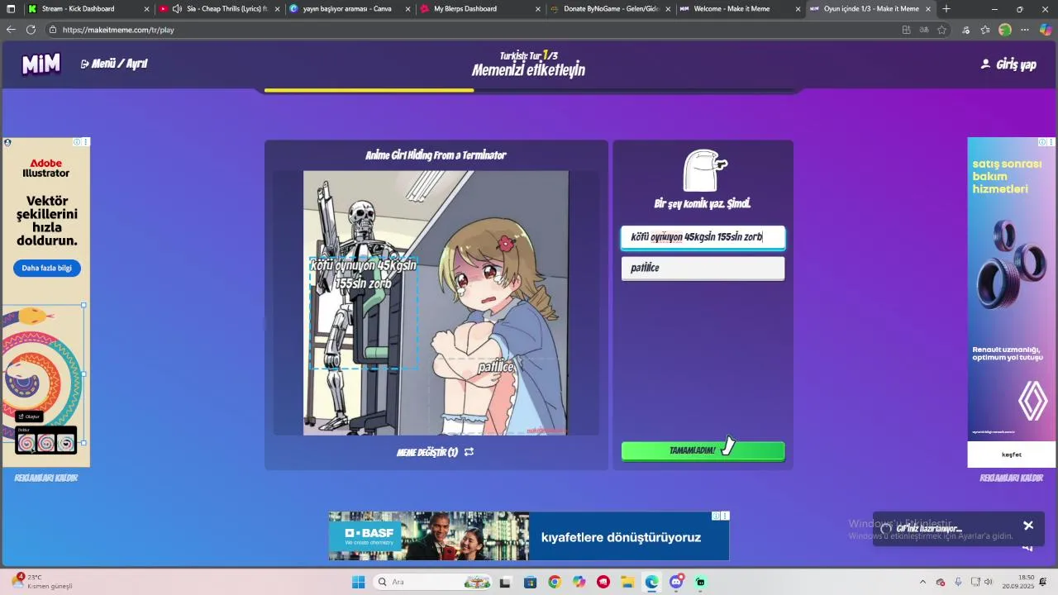This screenshot has width=1058, height=595.
Task: Click the Renault tyre ad keşfet button
Action: pos(1012,455)
